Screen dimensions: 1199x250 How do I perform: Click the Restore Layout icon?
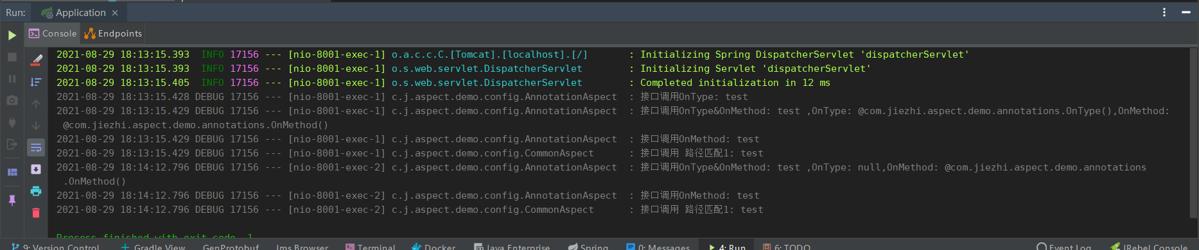(12, 172)
